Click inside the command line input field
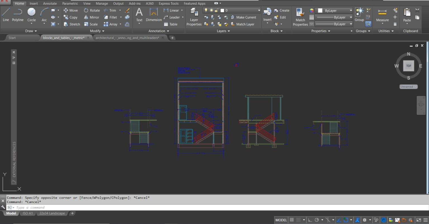The height and width of the screenshot is (224, 429). [x=56, y=207]
